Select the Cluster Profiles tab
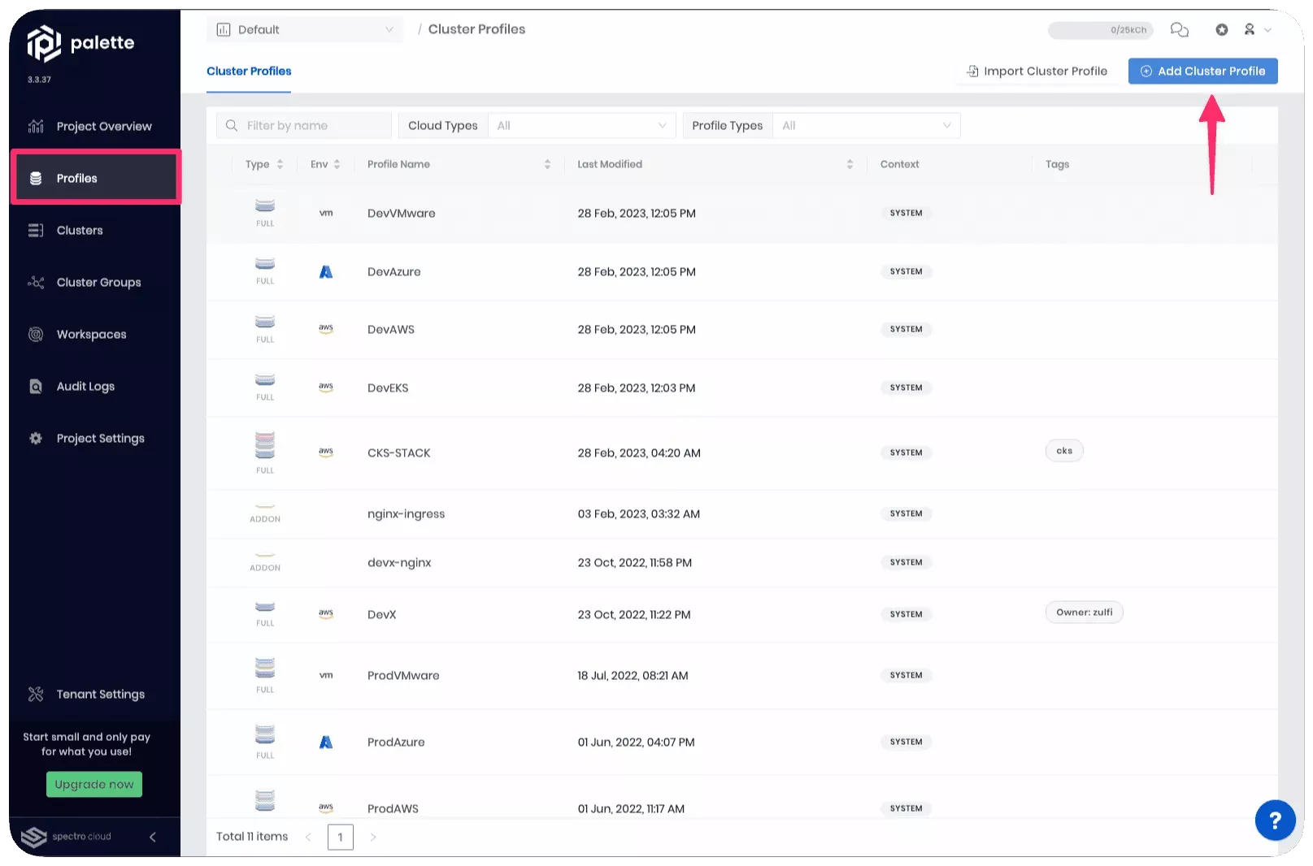This screenshot has width=1313, height=866. pos(249,71)
